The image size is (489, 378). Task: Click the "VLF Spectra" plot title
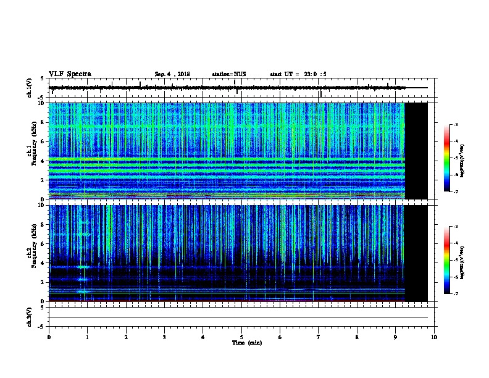[70, 74]
